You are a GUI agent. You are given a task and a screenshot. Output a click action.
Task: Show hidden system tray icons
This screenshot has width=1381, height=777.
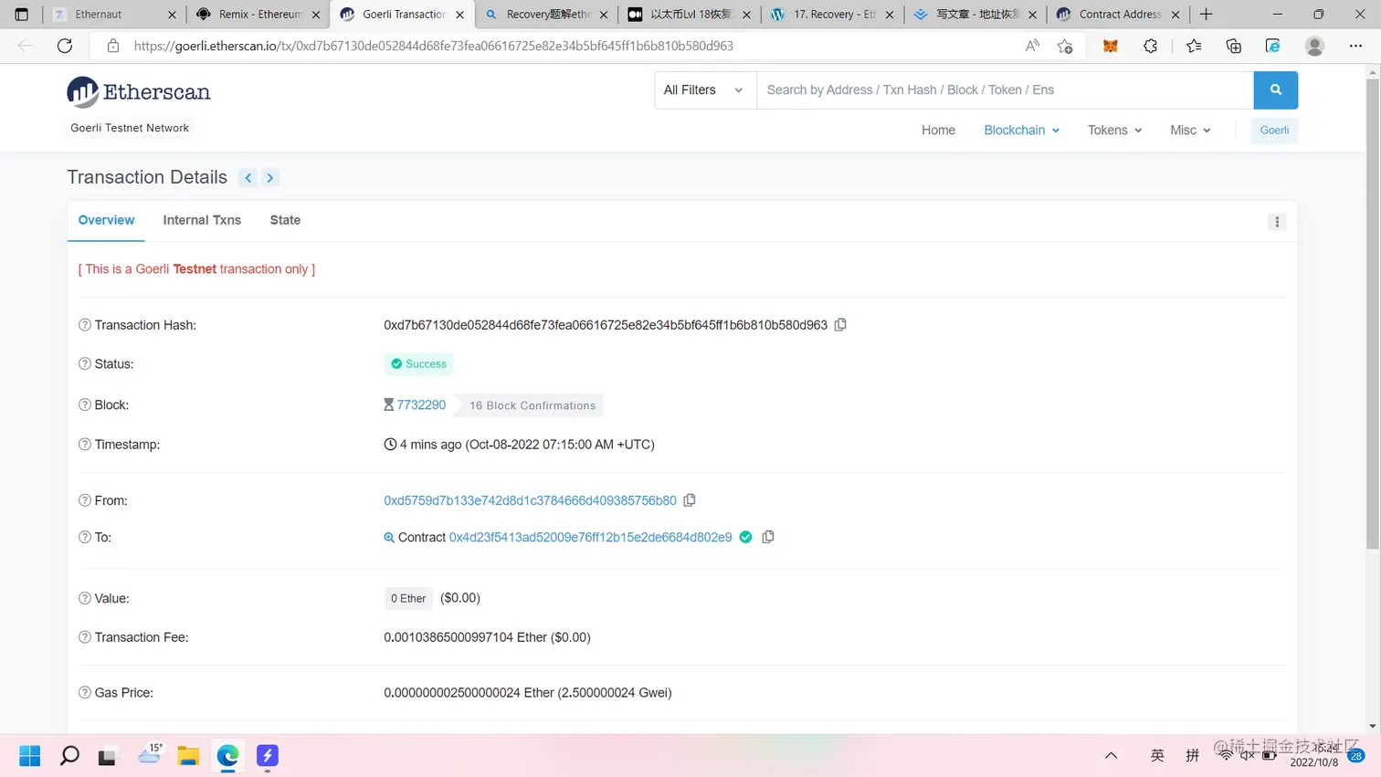point(1111,755)
